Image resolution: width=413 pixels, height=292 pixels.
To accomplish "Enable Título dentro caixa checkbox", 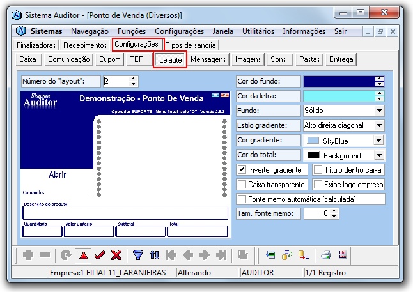I will [318, 169].
